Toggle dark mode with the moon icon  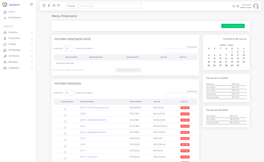[x=234, y=6]
